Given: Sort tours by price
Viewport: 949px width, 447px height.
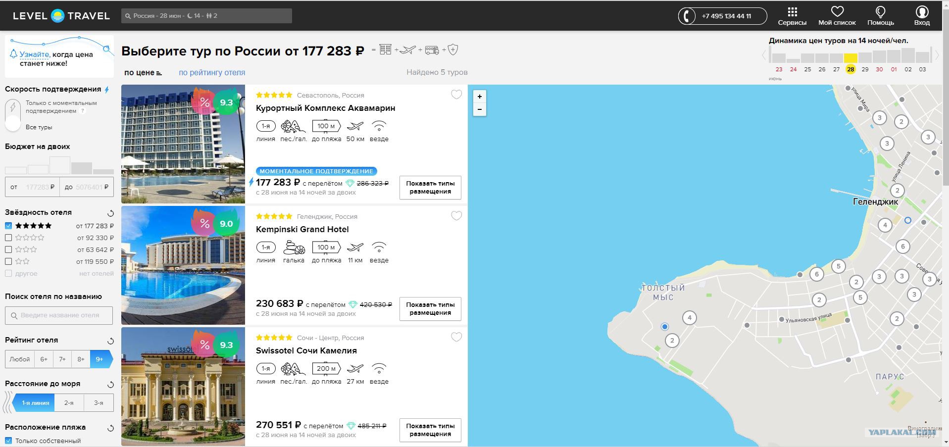Looking at the screenshot, I should click(143, 73).
